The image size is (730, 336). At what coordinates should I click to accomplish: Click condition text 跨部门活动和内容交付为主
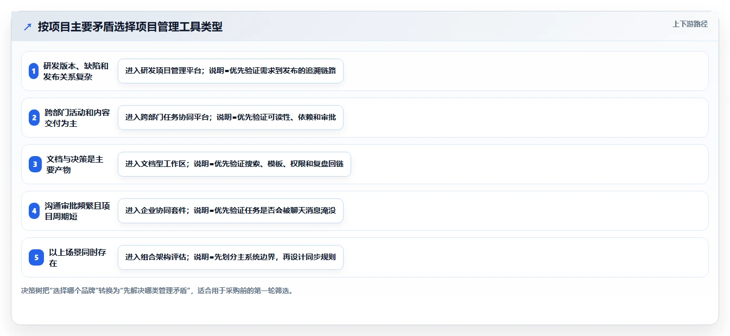point(77,118)
